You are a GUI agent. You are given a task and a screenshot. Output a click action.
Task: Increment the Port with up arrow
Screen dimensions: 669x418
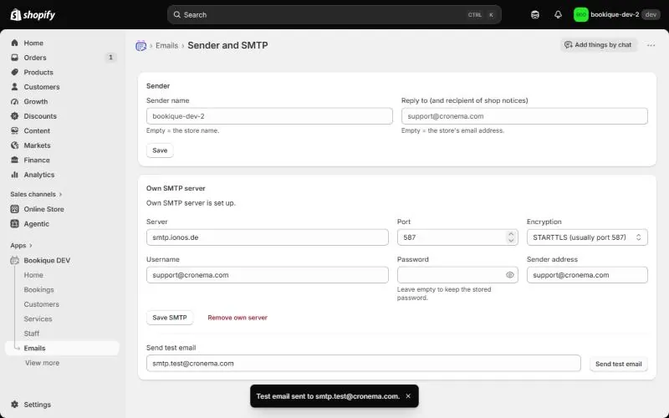[x=511, y=234]
